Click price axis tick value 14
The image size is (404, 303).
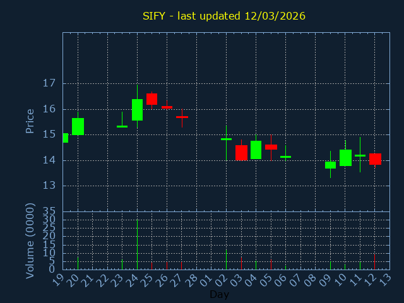(49, 160)
